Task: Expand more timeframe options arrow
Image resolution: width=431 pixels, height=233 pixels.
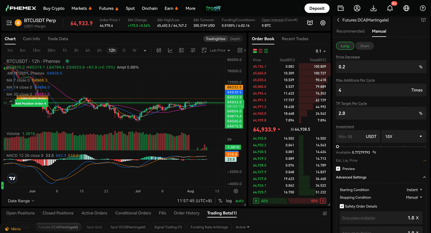Action: tap(145, 50)
